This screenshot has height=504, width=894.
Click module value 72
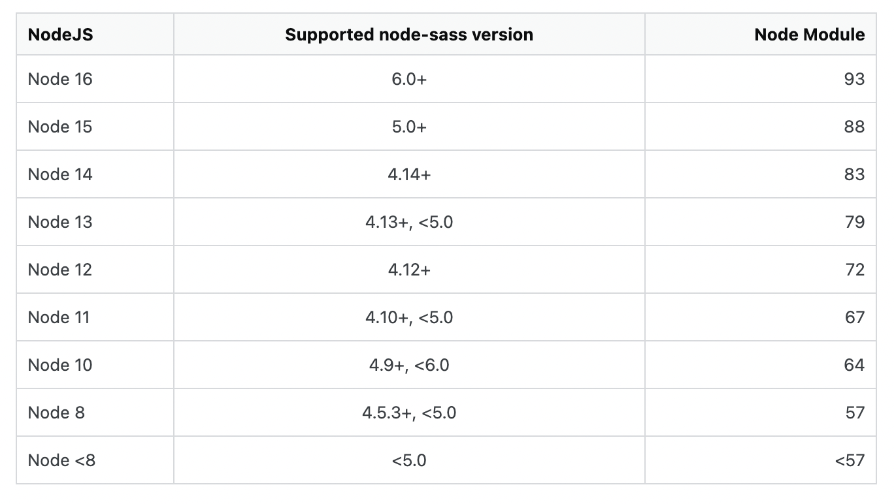click(x=760, y=270)
